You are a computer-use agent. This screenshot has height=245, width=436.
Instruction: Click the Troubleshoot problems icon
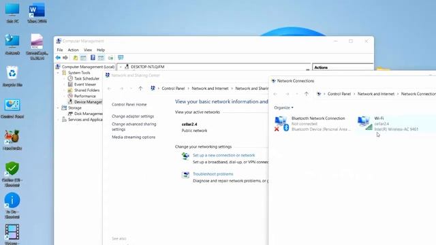(185, 175)
